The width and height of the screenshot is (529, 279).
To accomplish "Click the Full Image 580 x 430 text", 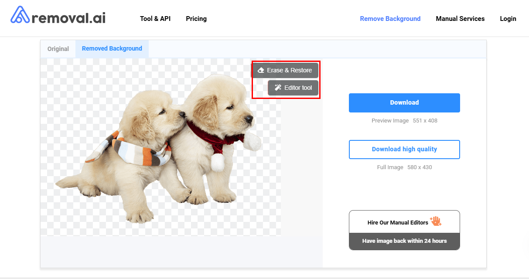I will [404, 167].
